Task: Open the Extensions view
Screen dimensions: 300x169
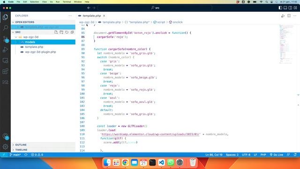Action: [5, 71]
